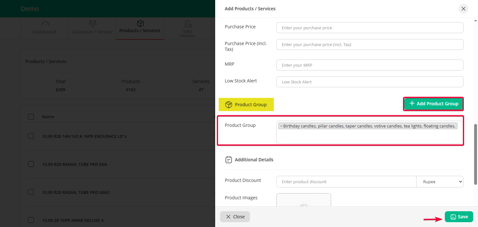Click the Customer / Vendor people icon

92,24
